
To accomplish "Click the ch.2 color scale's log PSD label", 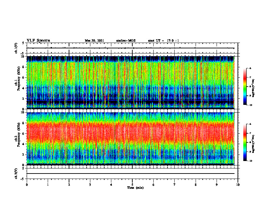I will tap(253, 144).
